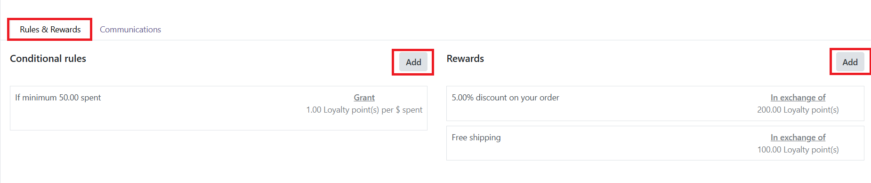Select the '5.00% discount on your order' text

(505, 98)
